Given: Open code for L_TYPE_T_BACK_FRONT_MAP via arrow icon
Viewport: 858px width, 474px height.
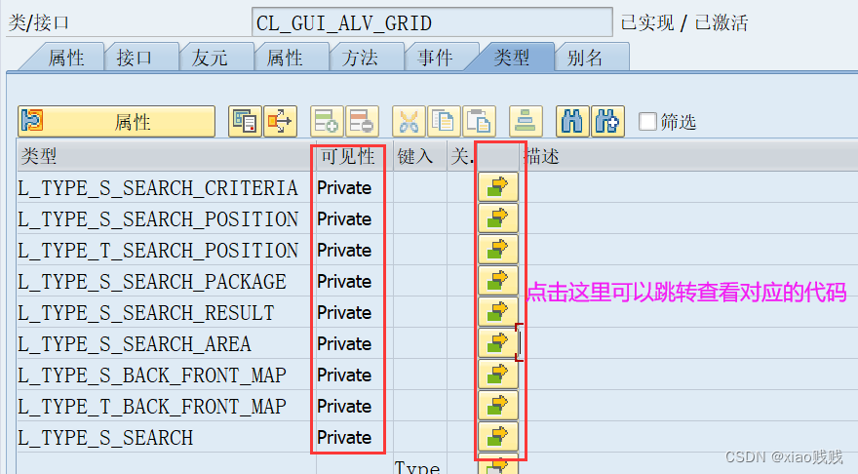Looking at the screenshot, I should coord(498,406).
